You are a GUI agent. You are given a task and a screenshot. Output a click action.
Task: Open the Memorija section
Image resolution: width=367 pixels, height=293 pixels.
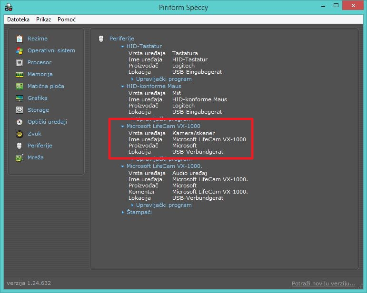click(x=40, y=74)
